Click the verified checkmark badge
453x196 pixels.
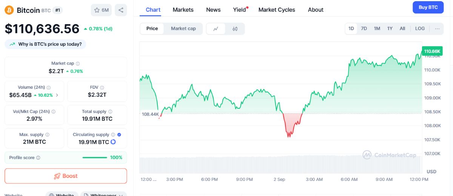click(119, 134)
